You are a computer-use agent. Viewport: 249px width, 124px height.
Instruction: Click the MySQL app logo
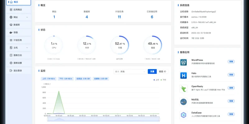183,102
